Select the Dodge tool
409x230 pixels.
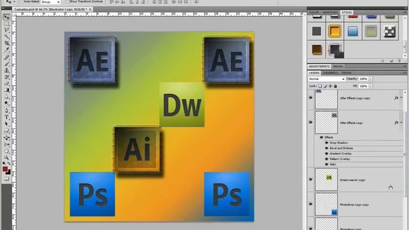pos(7,103)
